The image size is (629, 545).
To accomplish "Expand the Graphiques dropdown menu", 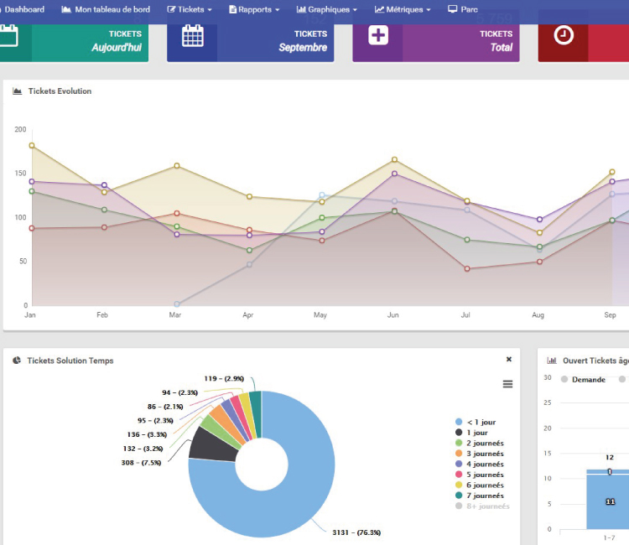I will (x=326, y=9).
